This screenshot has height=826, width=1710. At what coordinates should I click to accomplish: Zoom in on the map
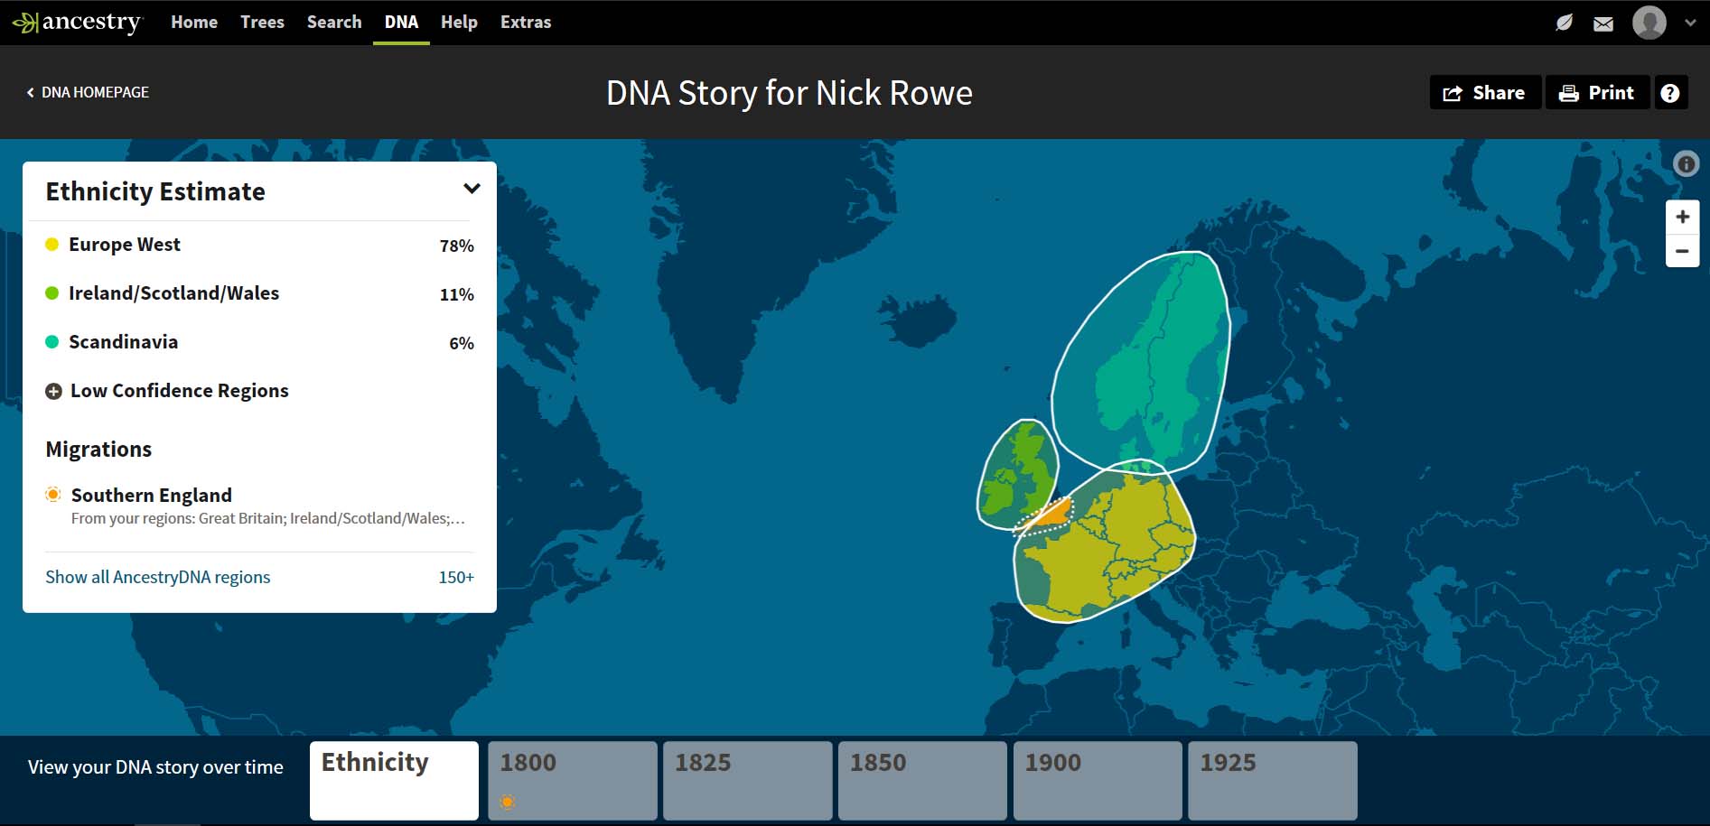(x=1682, y=217)
